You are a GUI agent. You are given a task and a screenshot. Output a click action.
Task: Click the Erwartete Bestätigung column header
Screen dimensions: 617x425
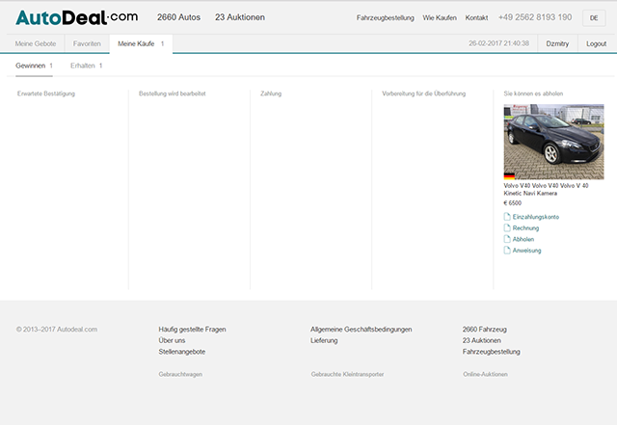pyautogui.click(x=46, y=93)
